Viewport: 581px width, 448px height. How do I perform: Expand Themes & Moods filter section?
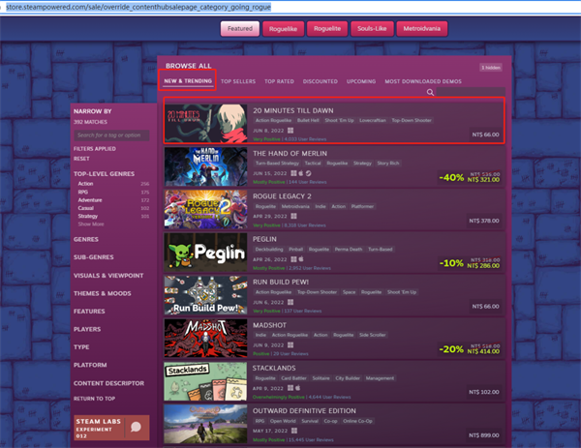click(x=103, y=293)
